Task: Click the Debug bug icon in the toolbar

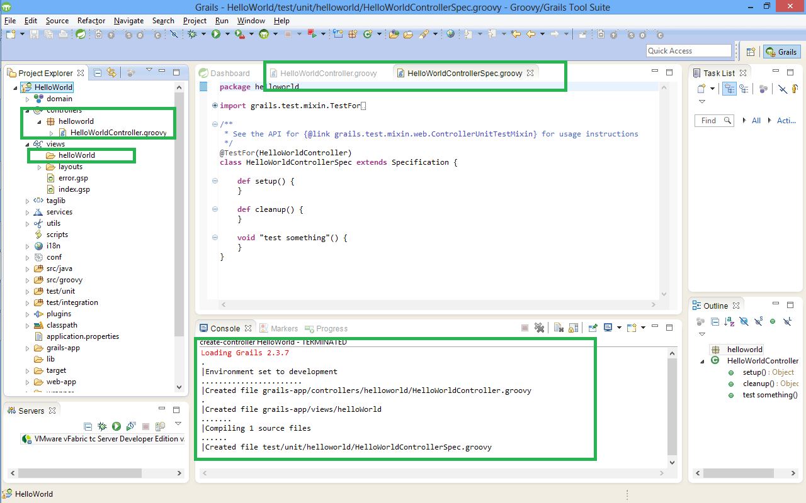Action: tap(192, 34)
